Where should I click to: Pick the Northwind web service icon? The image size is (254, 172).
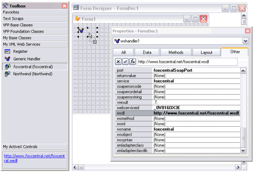click(x=8, y=74)
